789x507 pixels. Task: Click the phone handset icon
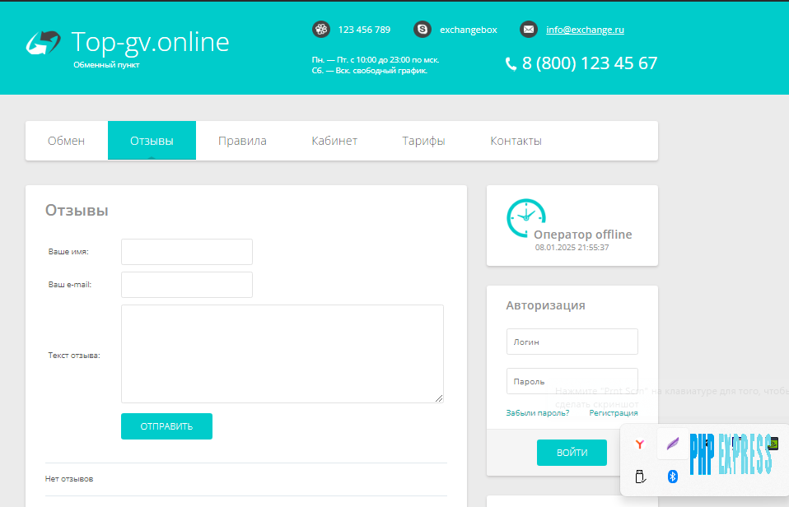(511, 64)
